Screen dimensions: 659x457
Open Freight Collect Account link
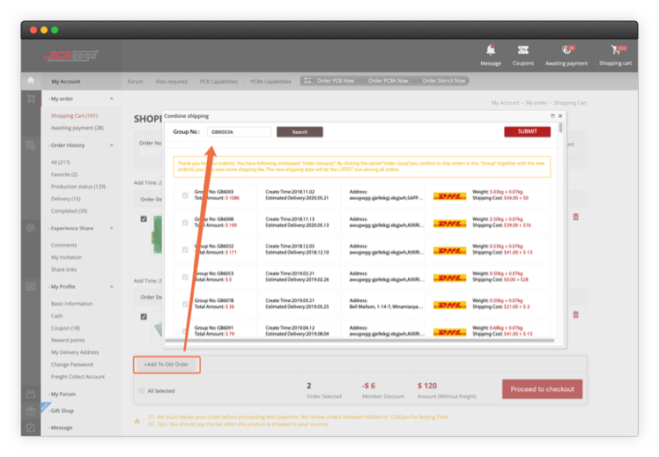(78, 377)
